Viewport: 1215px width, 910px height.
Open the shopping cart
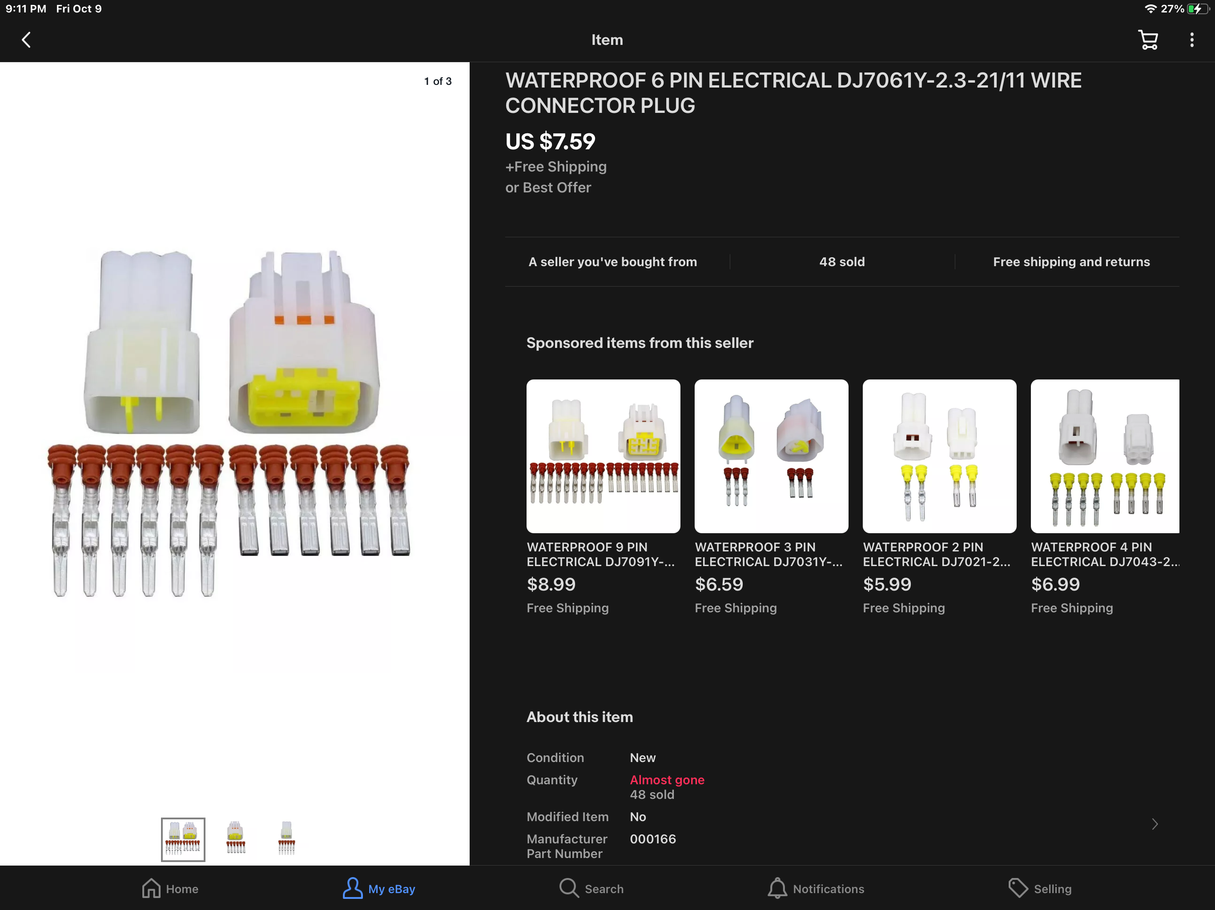coord(1147,40)
